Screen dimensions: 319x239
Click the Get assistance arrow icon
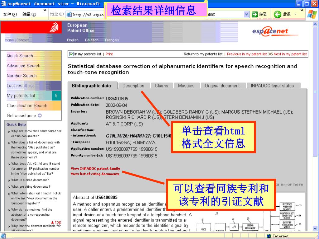pos(40,115)
